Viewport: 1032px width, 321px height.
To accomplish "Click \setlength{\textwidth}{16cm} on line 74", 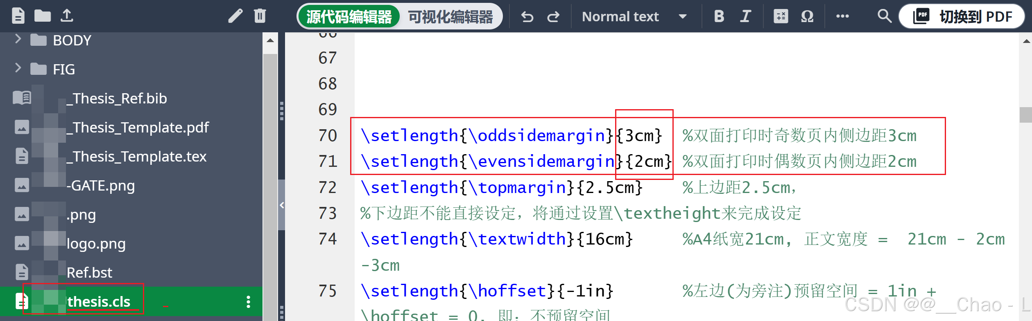I will [496, 239].
